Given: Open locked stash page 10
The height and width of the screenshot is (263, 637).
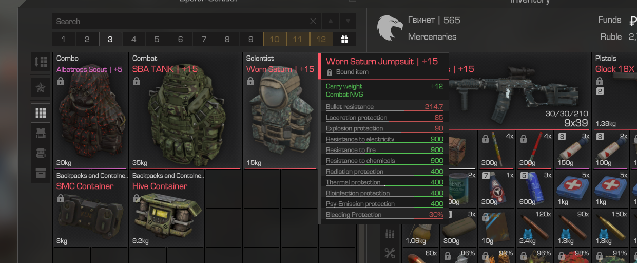Looking at the screenshot, I should pos(275,39).
